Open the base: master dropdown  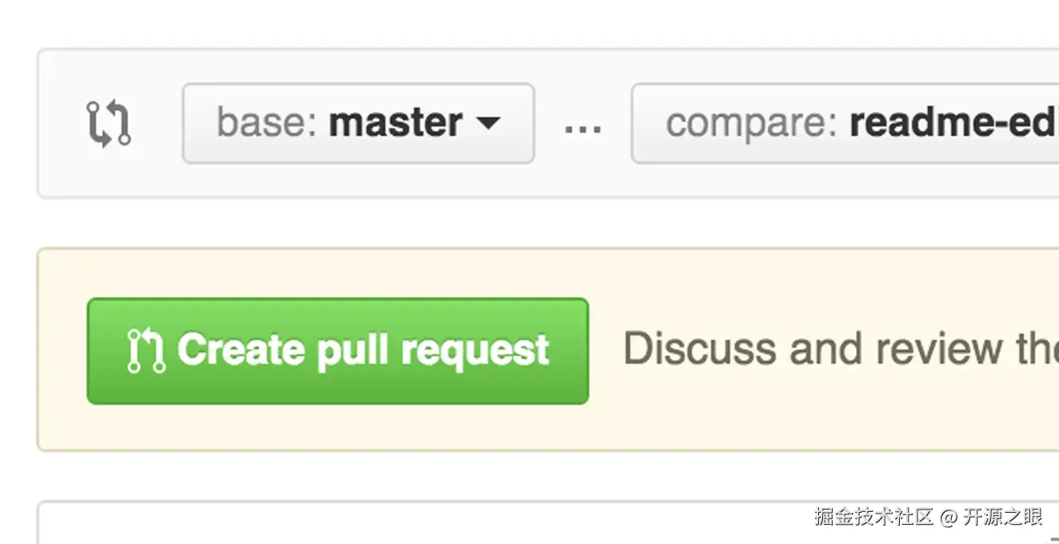[x=358, y=124]
